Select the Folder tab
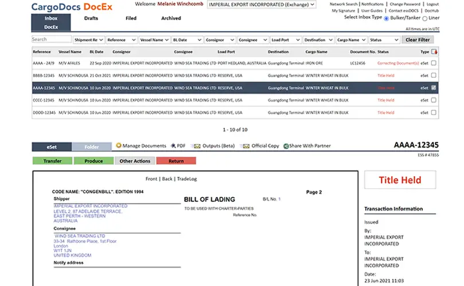Viewport: 464px width, 286px height. (x=92, y=146)
